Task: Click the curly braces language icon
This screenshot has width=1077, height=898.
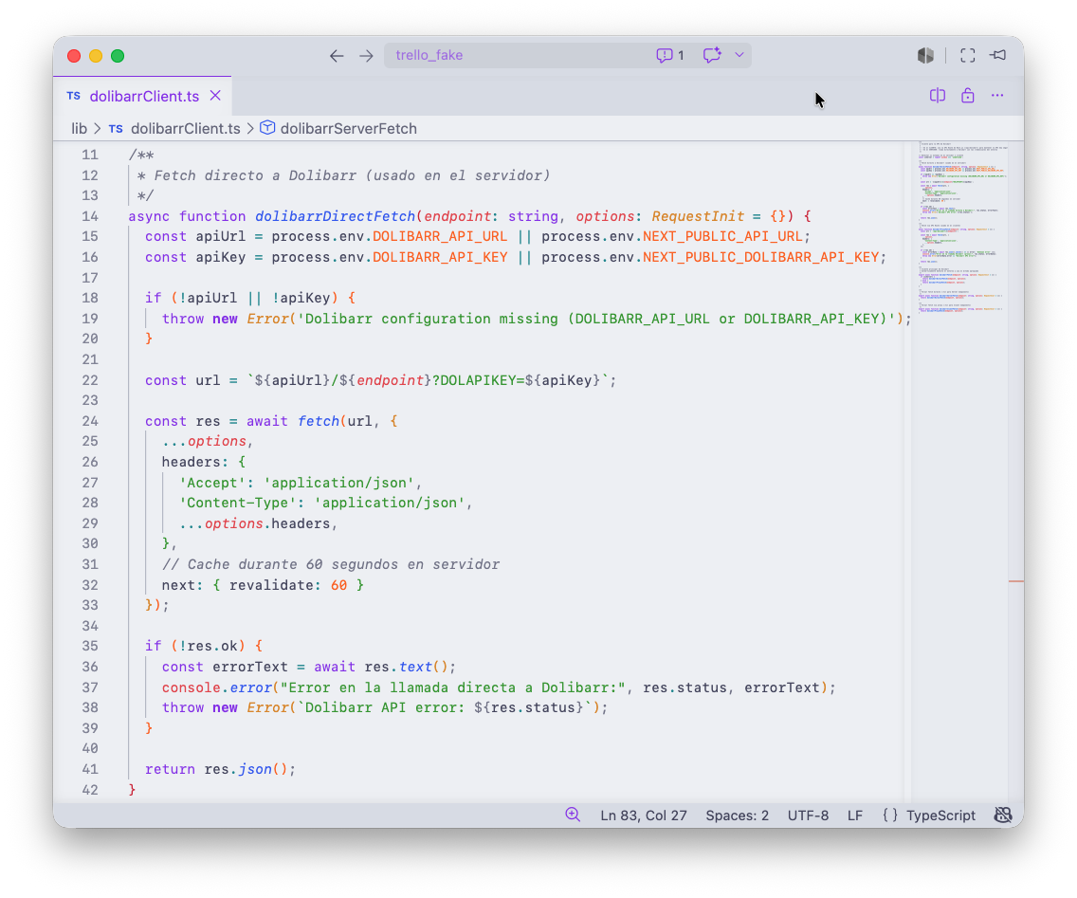Action: click(890, 816)
